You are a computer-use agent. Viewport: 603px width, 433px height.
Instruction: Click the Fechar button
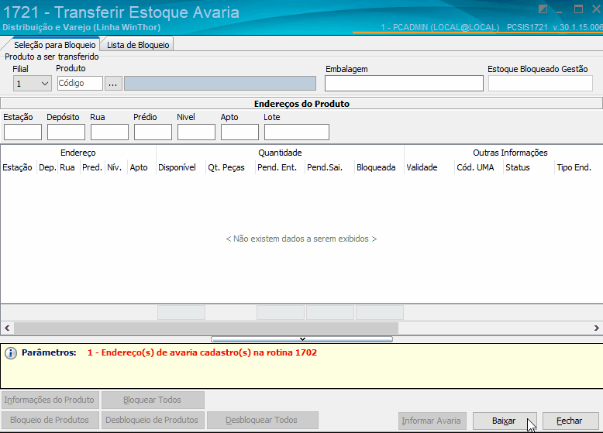click(570, 421)
